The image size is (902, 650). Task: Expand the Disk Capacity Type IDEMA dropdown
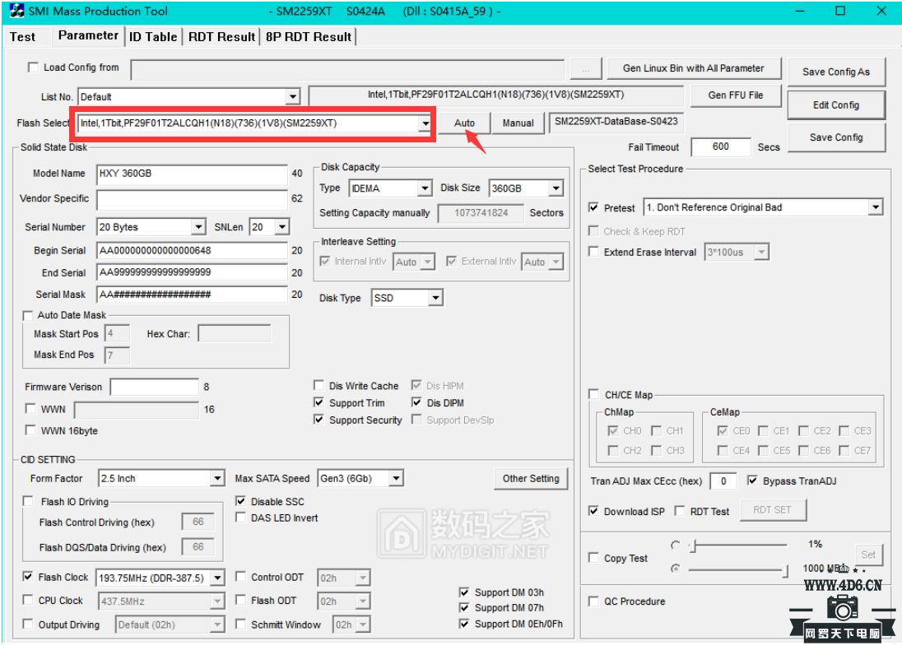pos(425,188)
